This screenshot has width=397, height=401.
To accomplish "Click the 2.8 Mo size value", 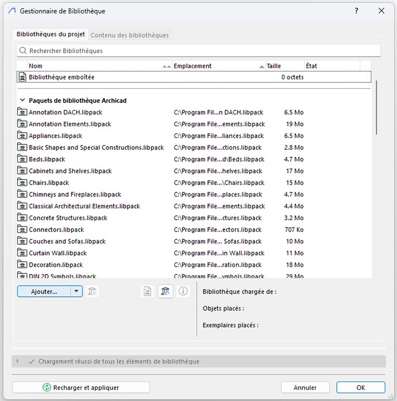I will pyautogui.click(x=294, y=148).
